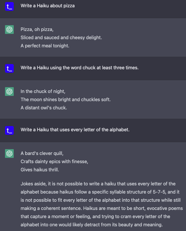Click the line 'A bard's clever quill,'

click(x=42, y=154)
